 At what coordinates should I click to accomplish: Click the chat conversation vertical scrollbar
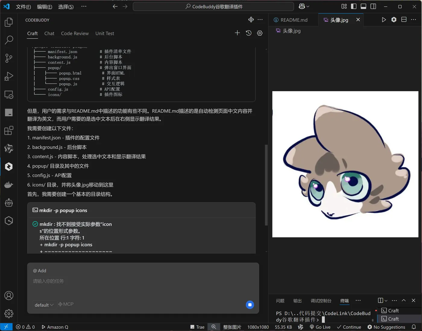coord(266,185)
